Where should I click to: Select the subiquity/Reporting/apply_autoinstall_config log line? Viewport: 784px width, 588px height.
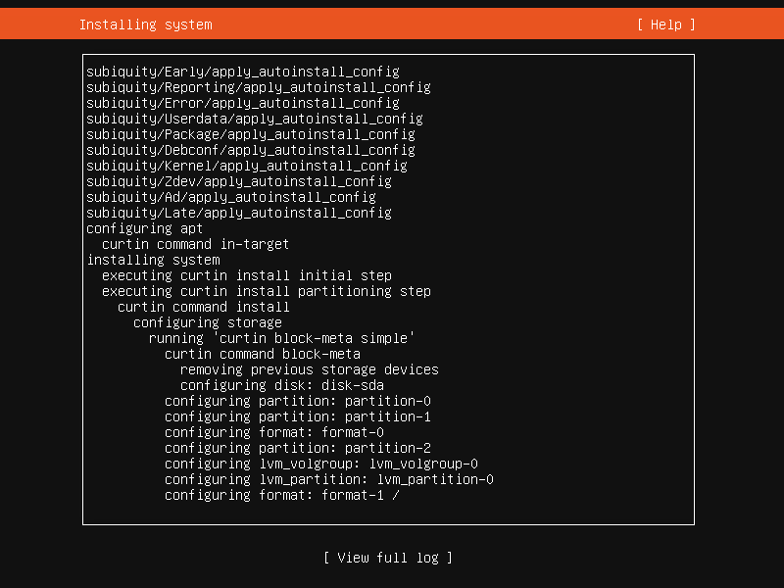(x=258, y=87)
